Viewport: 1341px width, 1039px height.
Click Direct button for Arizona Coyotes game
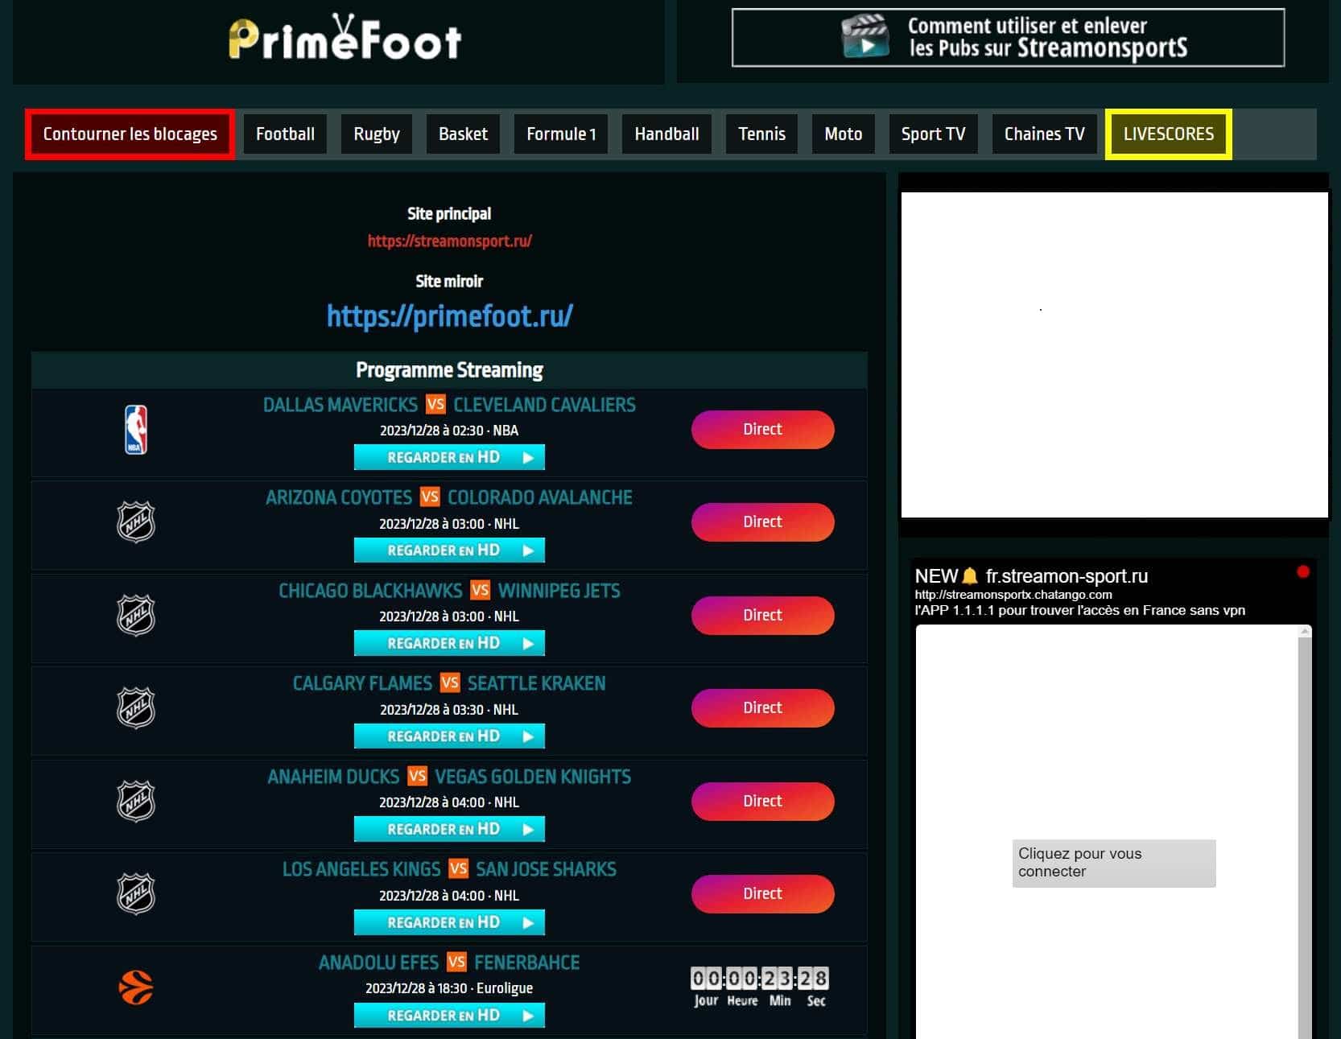tap(762, 522)
